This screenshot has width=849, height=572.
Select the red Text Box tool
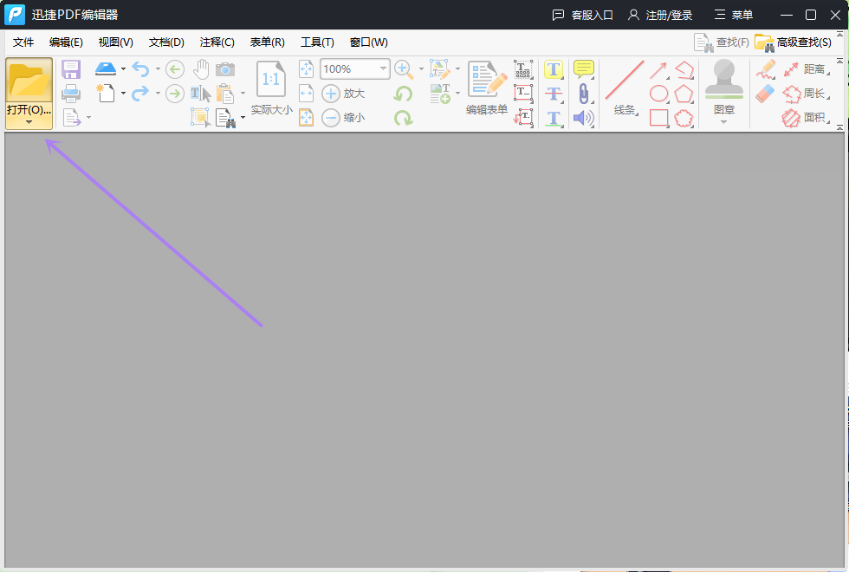tap(523, 94)
